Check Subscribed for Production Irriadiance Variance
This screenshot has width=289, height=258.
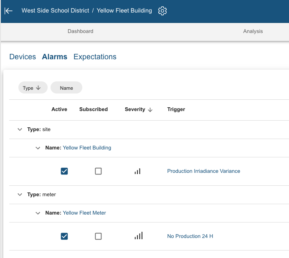(98, 171)
